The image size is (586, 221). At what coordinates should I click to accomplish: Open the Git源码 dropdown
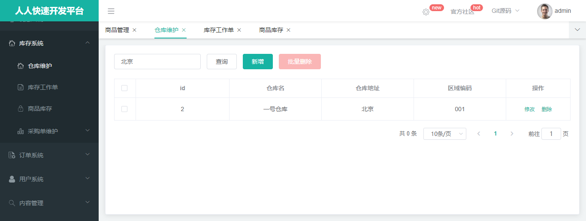[505, 11]
